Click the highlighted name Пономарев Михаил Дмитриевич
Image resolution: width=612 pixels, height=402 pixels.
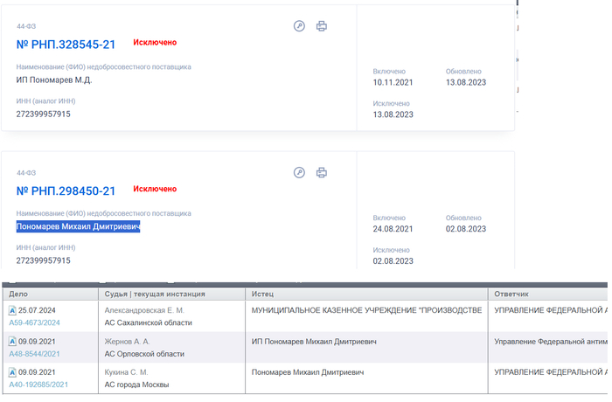(78, 226)
